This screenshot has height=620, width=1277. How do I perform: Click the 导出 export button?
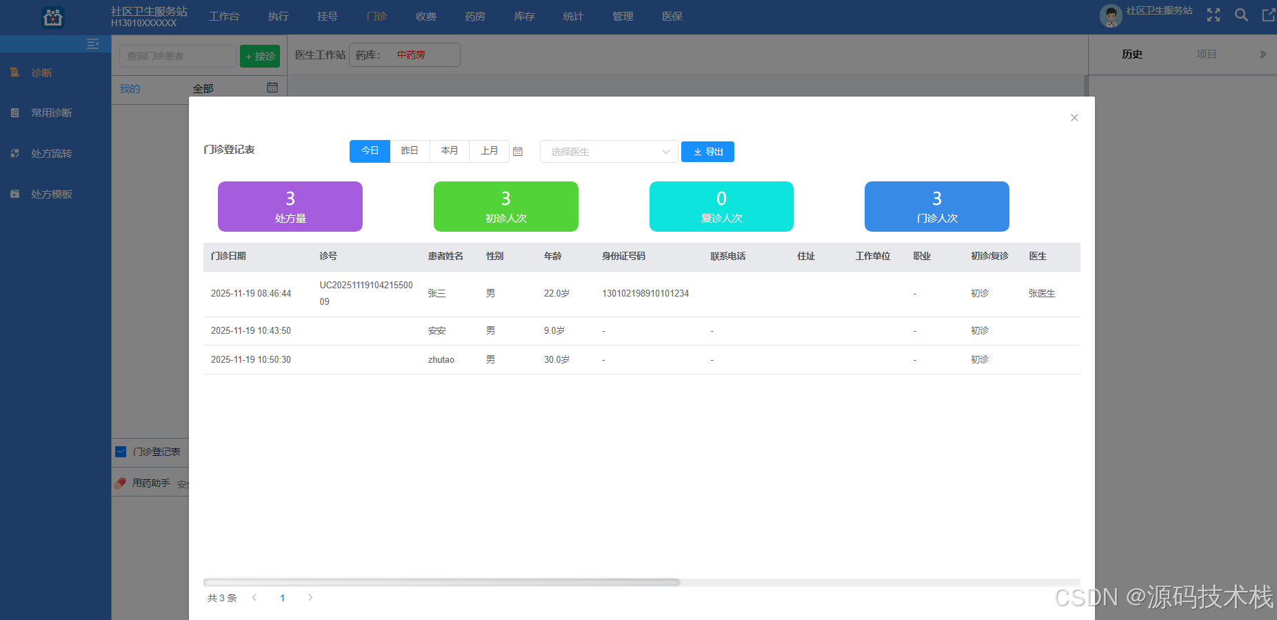707,152
